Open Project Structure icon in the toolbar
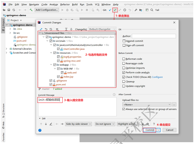Screen dimensions: 194x144 point(141,10)
